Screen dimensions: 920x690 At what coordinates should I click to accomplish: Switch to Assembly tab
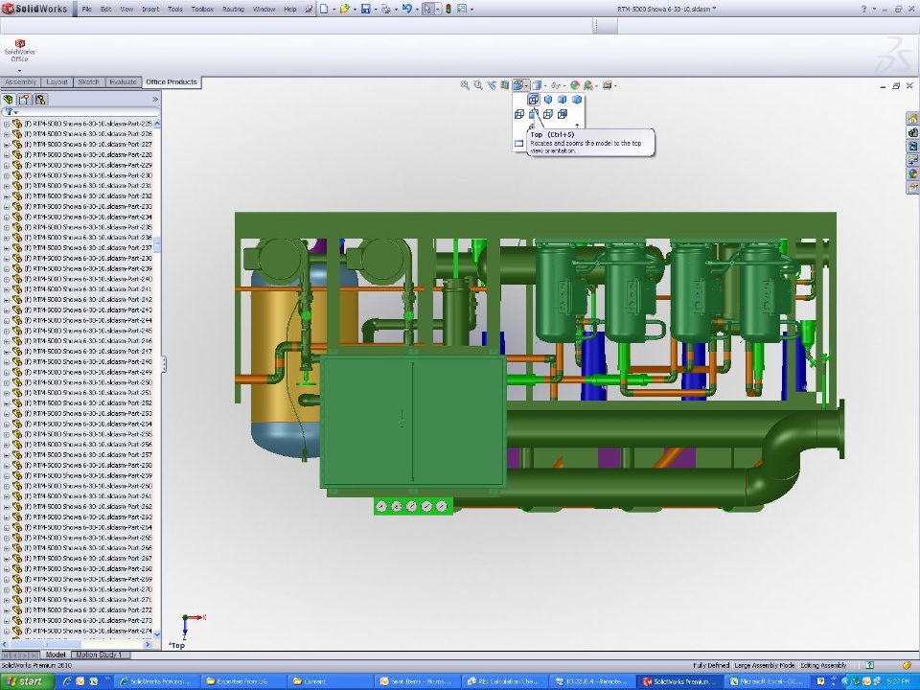tap(20, 82)
